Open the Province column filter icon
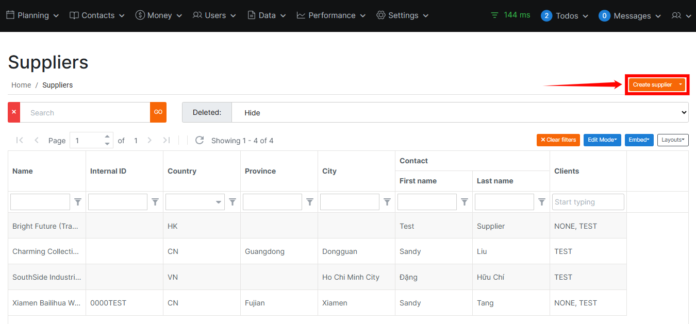 (310, 202)
